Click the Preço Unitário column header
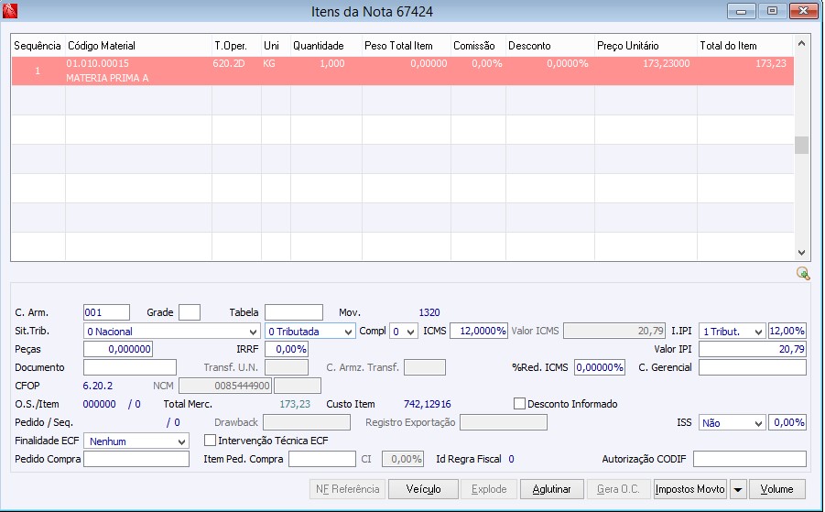Screen dimensions: 825x512 [x=646, y=46]
